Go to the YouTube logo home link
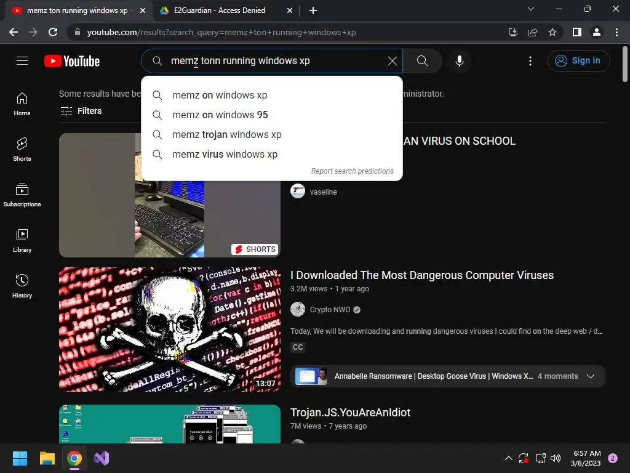This screenshot has height=473, width=630. pyautogui.click(x=72, y=61)
